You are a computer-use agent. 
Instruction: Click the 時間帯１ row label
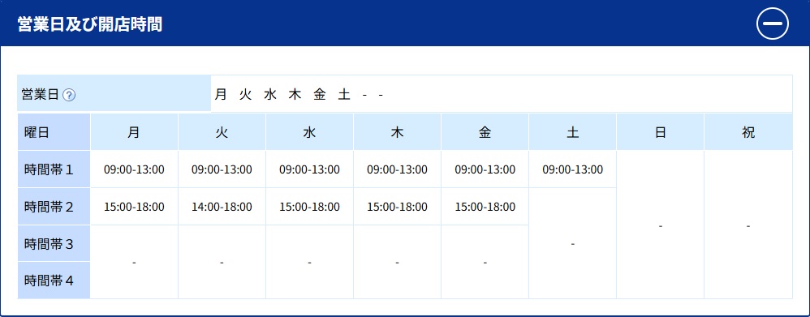[54, 169]
